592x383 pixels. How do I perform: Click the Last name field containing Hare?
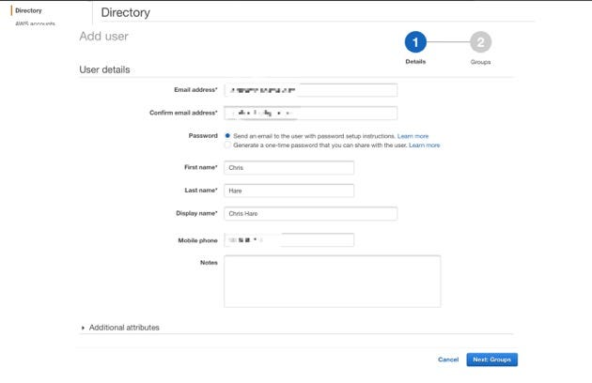tap(288, 191)
